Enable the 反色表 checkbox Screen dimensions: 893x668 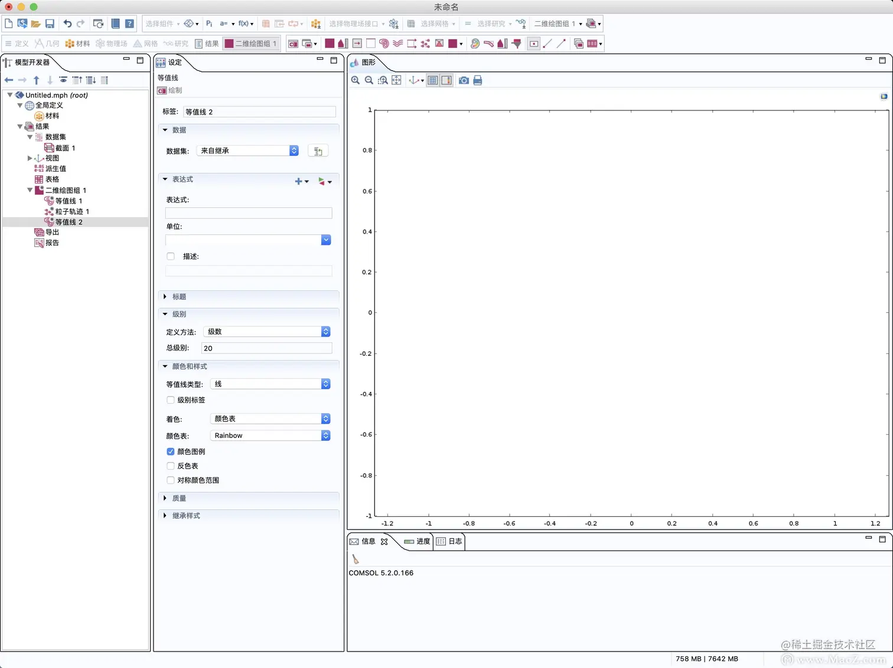pyautogui.click(x=171, y=466)
